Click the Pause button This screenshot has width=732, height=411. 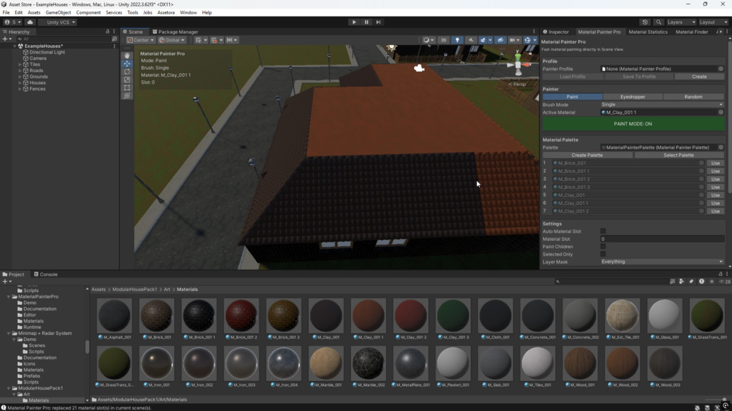tap(366, 22)
